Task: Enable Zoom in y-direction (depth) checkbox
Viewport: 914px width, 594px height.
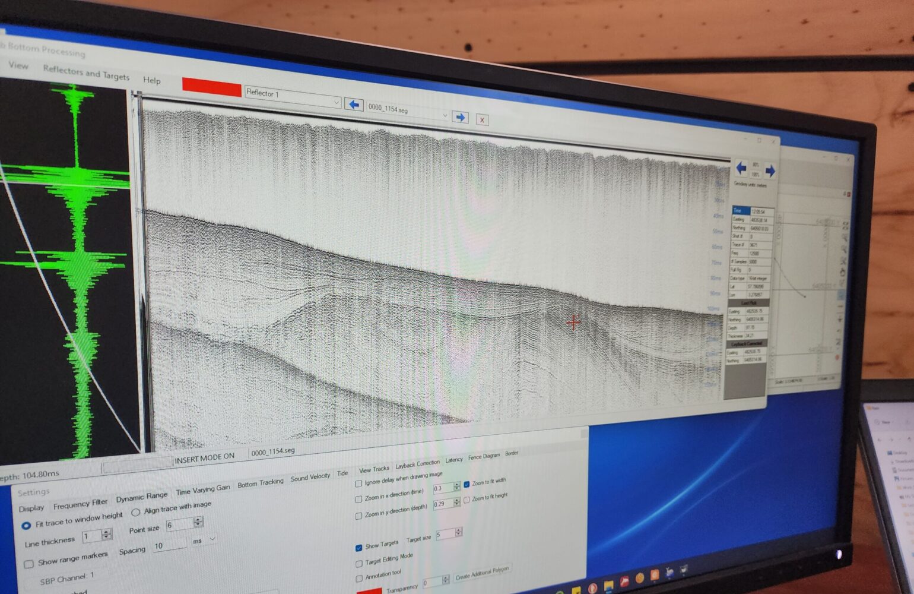Action: 358,515
